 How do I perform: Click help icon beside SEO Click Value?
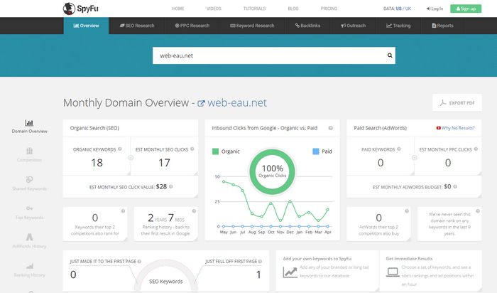coord(171,186)
